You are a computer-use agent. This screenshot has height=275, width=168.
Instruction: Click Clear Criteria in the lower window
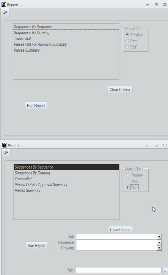120,230
